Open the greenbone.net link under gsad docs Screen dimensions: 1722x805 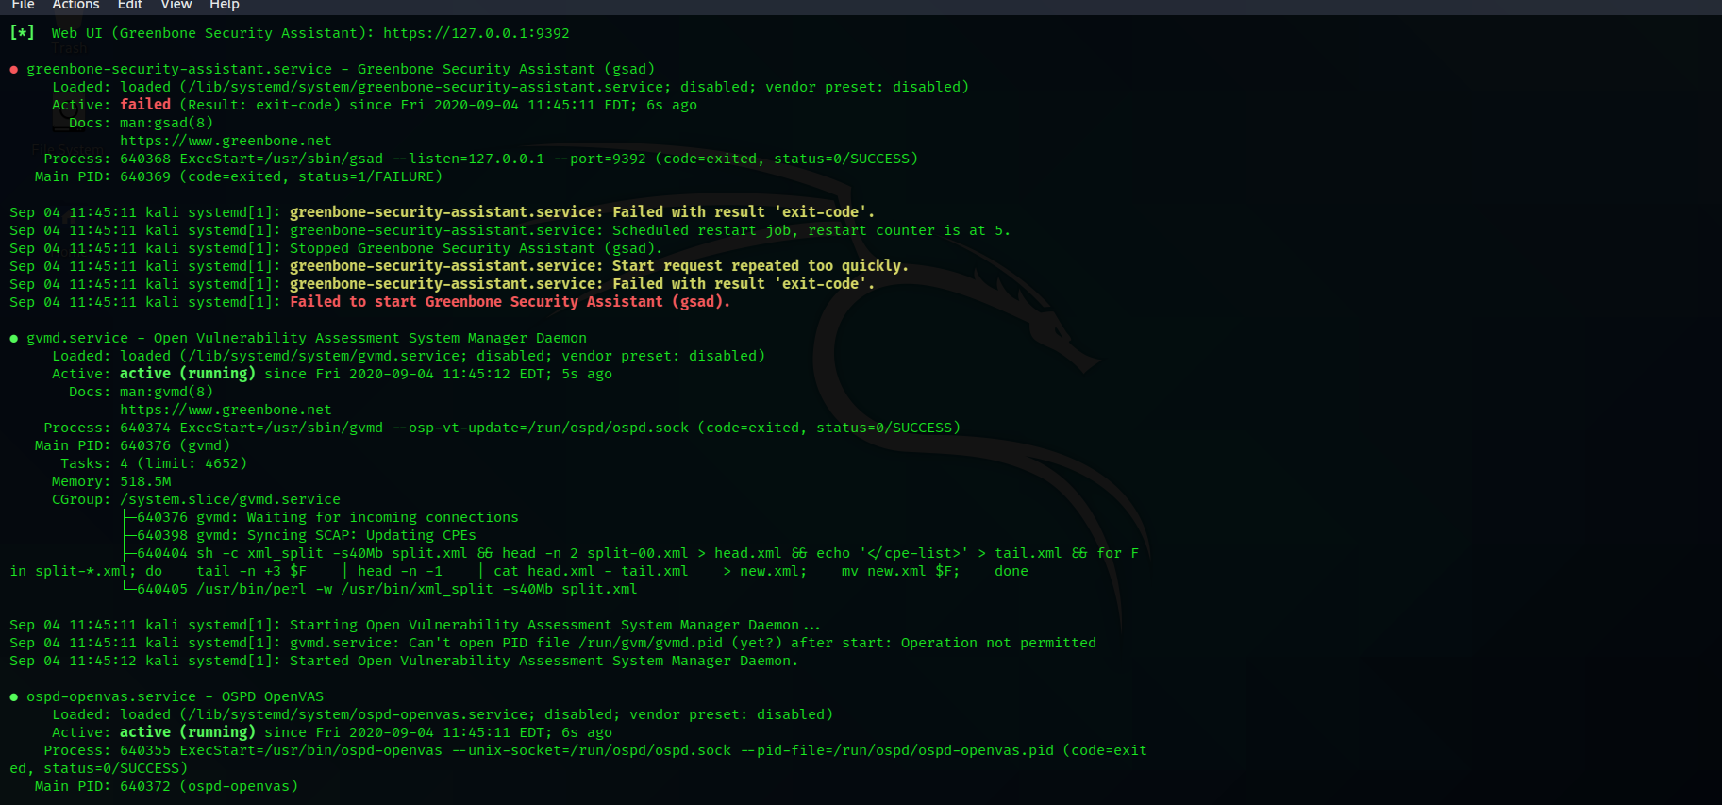point(226,141)
